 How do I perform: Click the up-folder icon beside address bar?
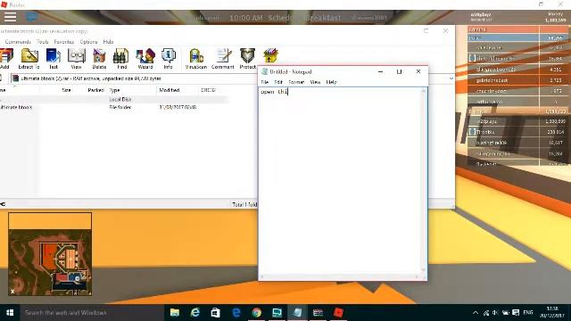(2, 78)
